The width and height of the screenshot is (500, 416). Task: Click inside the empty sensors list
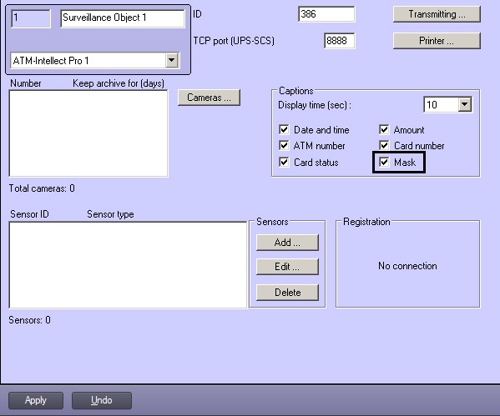(x=128, y=265)
